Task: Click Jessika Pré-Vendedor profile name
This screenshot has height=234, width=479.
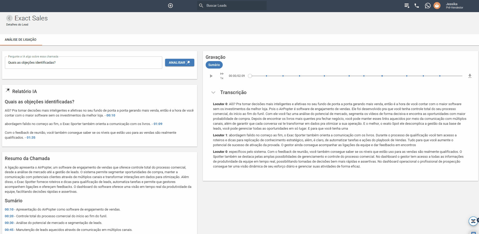Action: coord(454,6)
